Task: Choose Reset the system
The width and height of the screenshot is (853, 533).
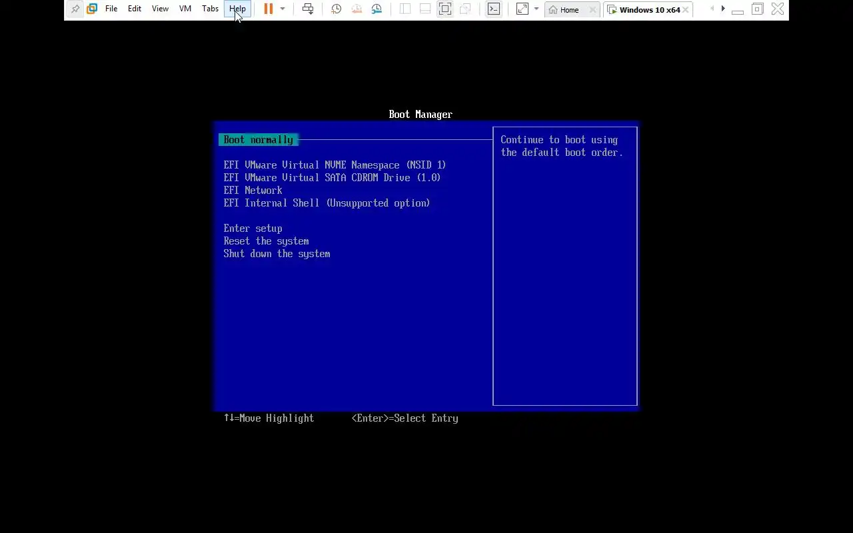Action: point(266,241)
